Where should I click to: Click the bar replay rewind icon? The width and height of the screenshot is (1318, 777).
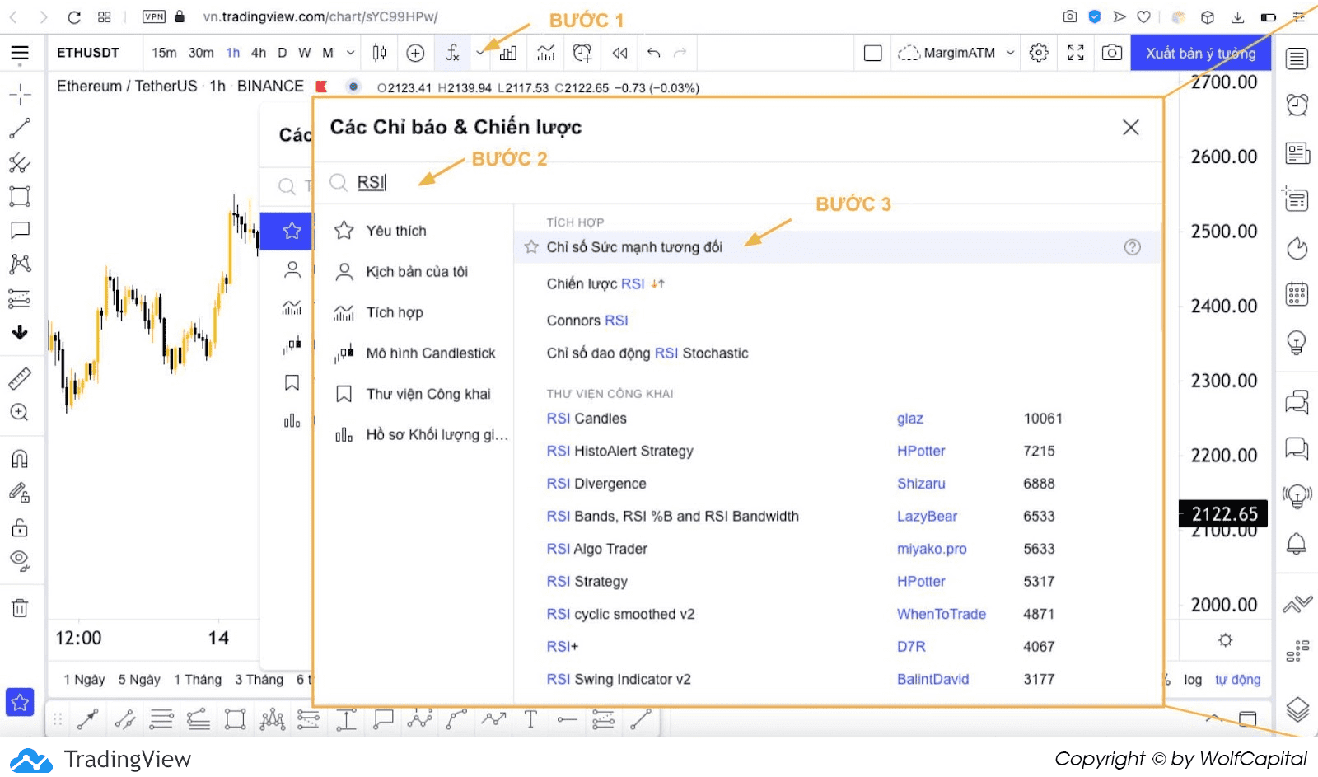(620, 53)
